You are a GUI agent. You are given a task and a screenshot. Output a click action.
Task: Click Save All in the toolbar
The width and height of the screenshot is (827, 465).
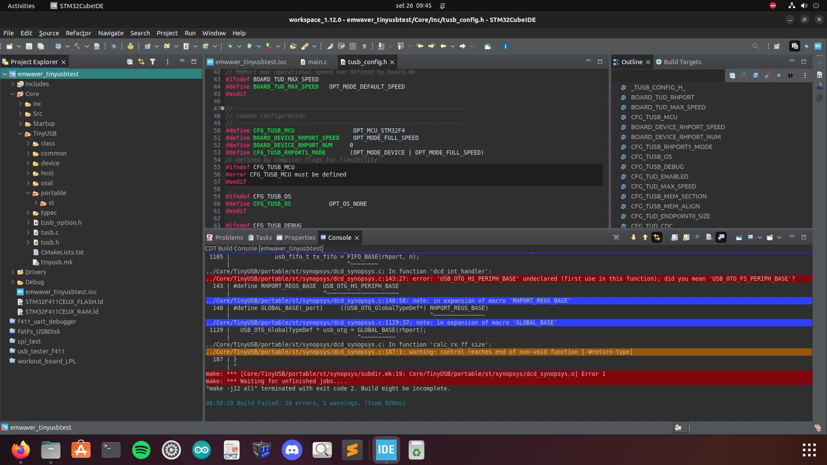[40, 46]
